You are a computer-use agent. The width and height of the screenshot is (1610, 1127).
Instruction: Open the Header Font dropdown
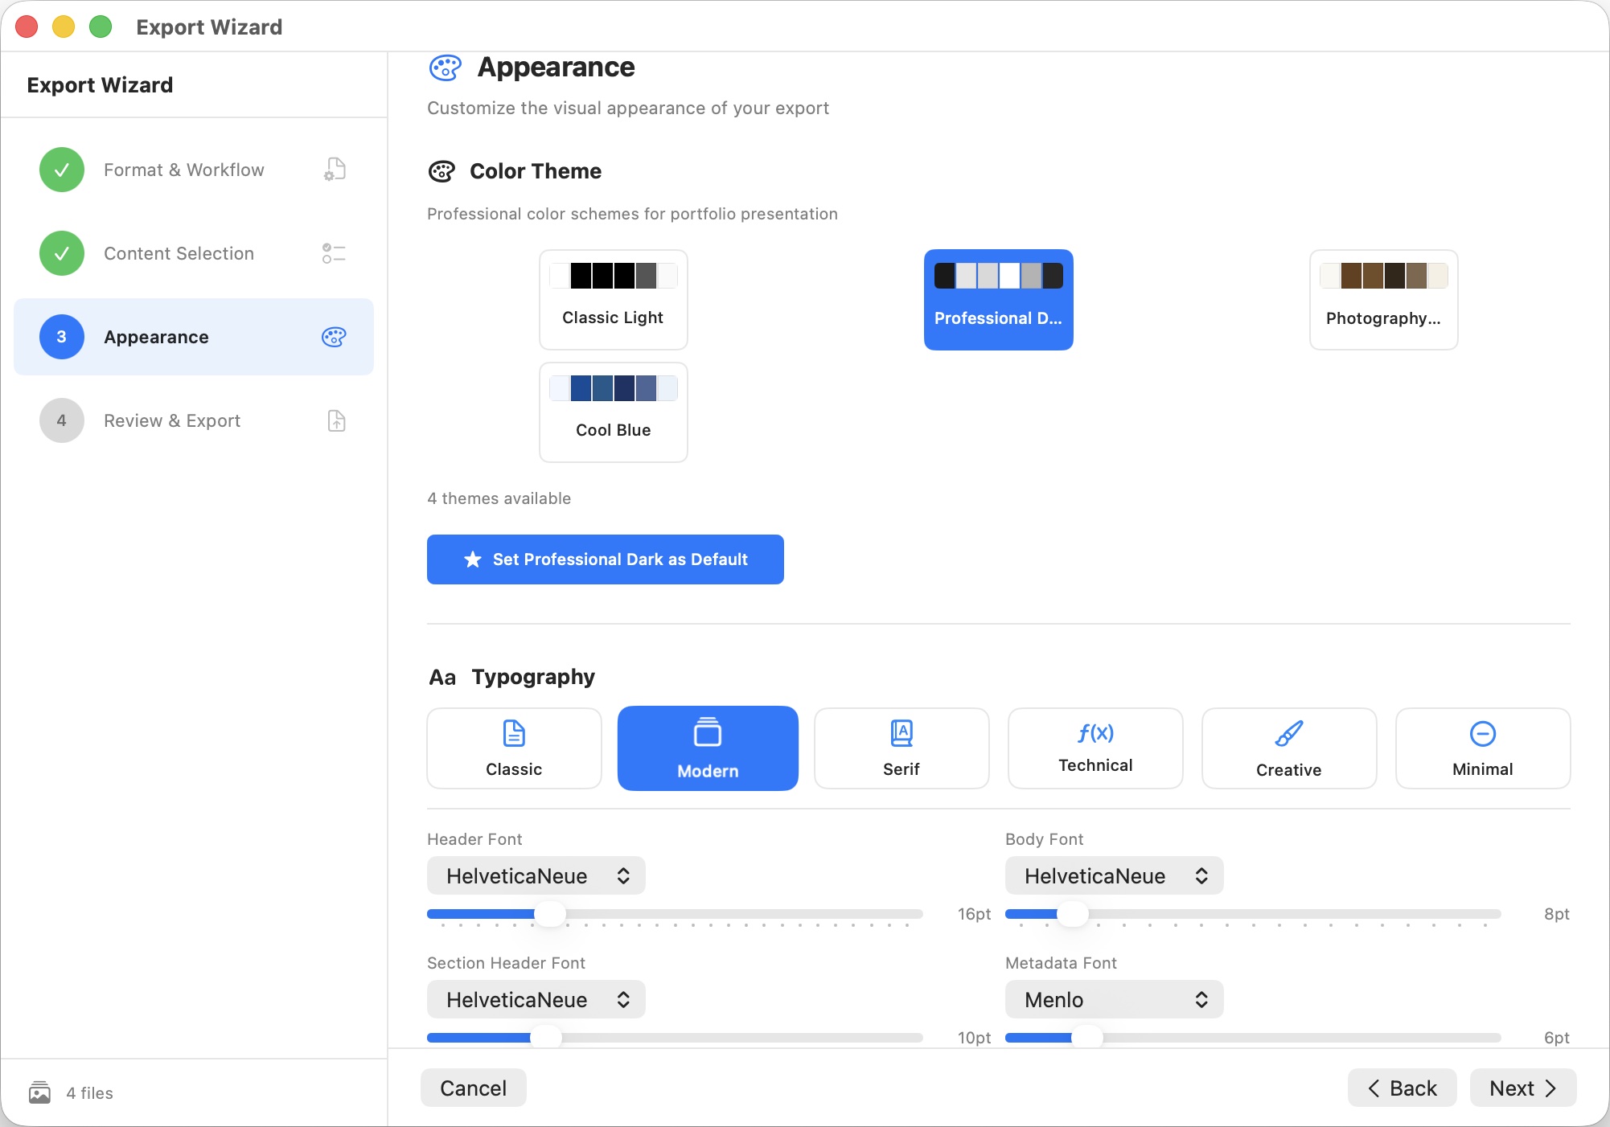(536, 875)
